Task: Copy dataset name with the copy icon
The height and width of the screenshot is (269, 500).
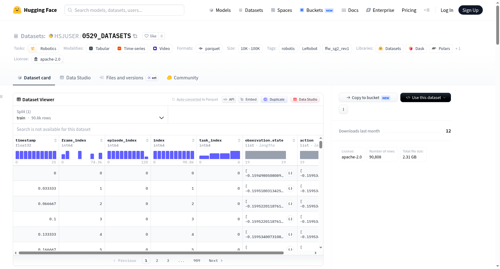Action: click(135, 36)
